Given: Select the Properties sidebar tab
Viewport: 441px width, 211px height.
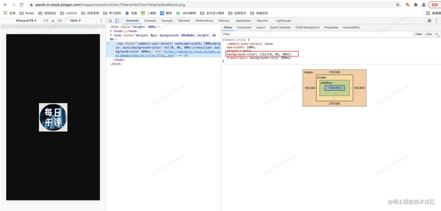Looking at the screenshot, I should pos(331,27).
